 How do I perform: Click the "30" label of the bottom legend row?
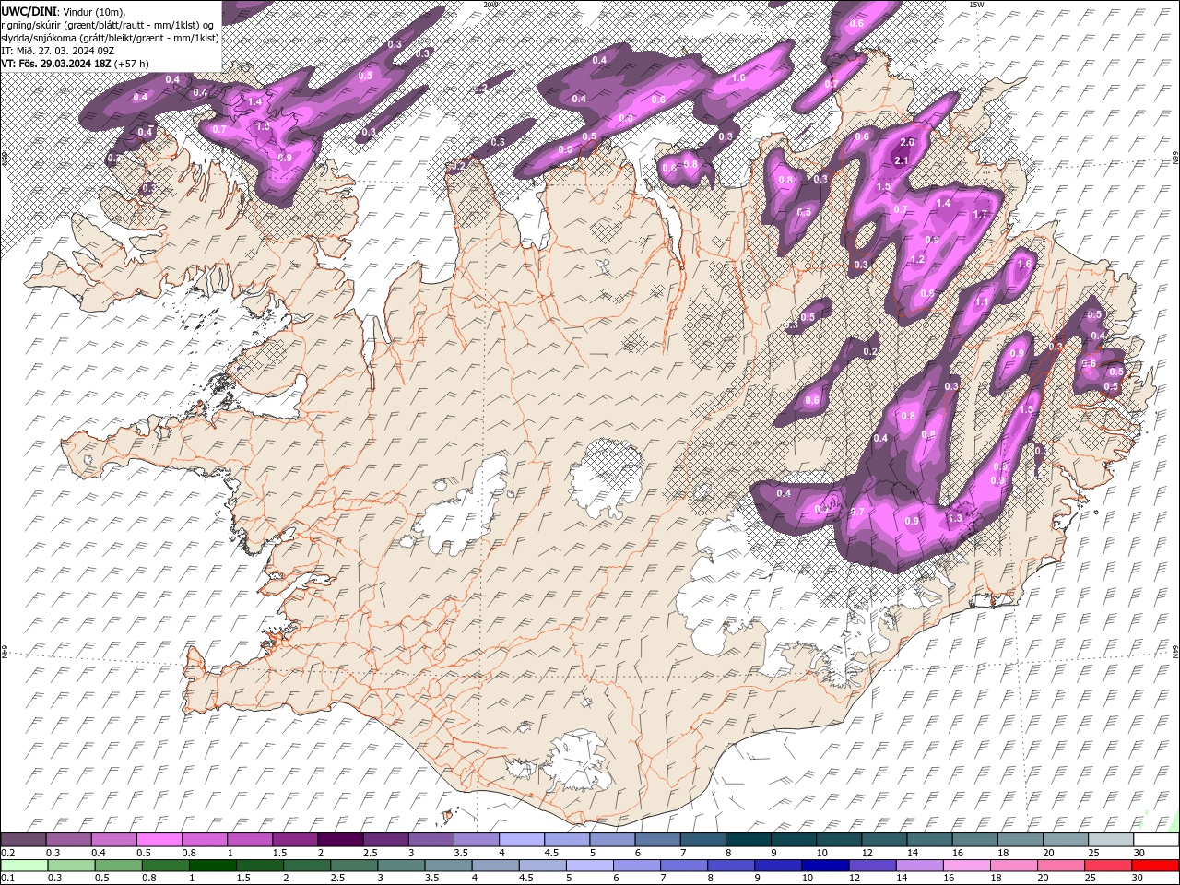pyautogui.click(x=1137, y=878)
